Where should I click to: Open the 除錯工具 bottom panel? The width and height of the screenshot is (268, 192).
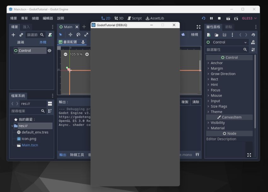click(x=77, y=155)
